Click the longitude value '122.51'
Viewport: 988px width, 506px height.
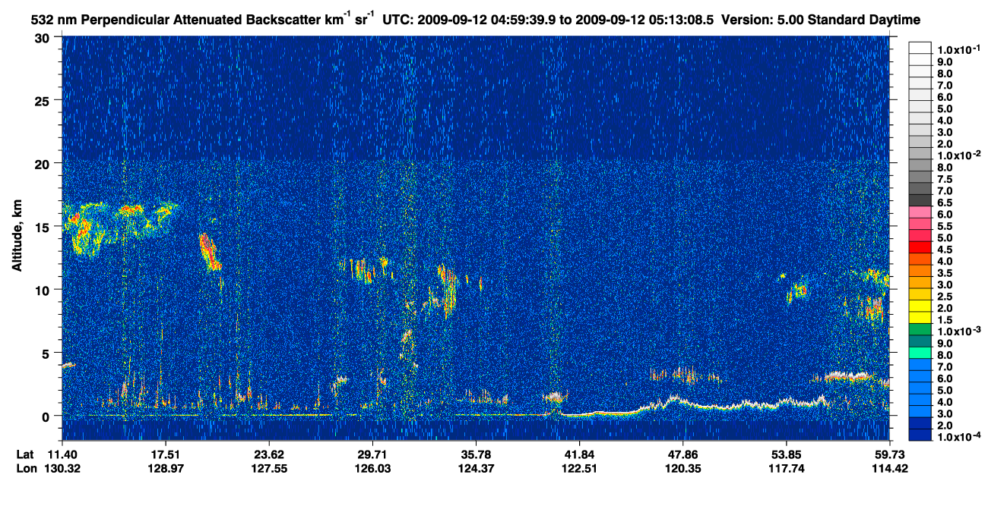tap(579, 468)
